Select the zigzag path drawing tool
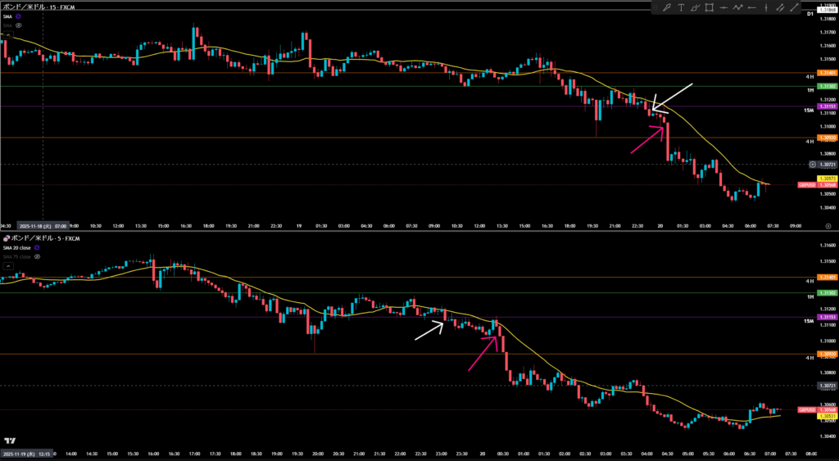The height and width of the screenshot is (461, 839). point(737,7)
